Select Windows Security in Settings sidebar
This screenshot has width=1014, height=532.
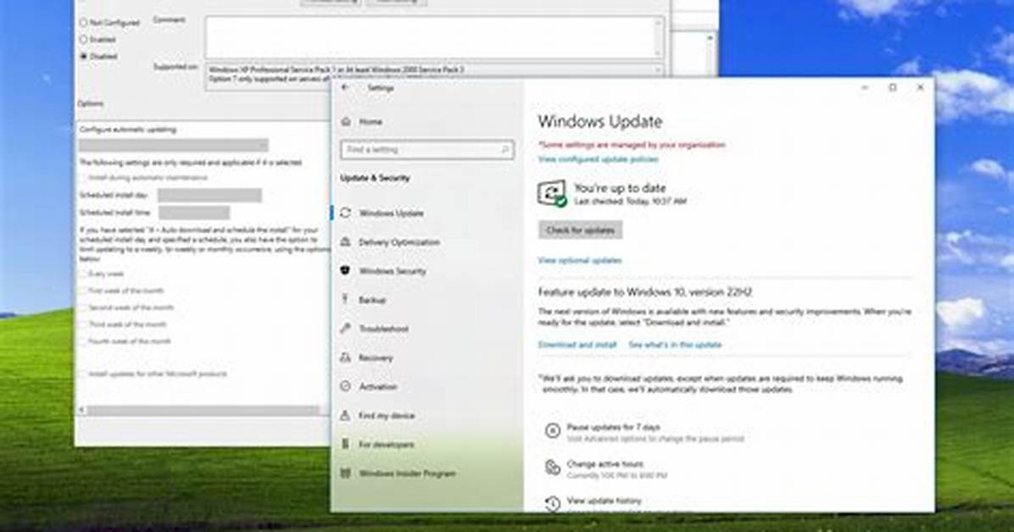pos(393,271)
